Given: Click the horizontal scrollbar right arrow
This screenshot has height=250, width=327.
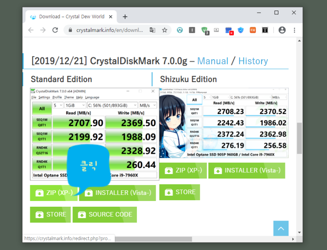Looking at the screenshot, I should pyautogui.click(x=293, y=239).
